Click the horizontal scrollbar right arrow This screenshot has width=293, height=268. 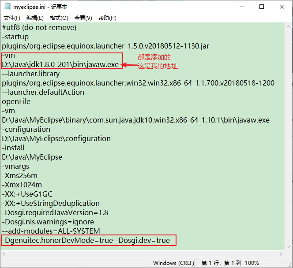point(281,254)
